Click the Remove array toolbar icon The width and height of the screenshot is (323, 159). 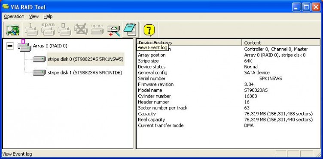(x=81, y=29)
